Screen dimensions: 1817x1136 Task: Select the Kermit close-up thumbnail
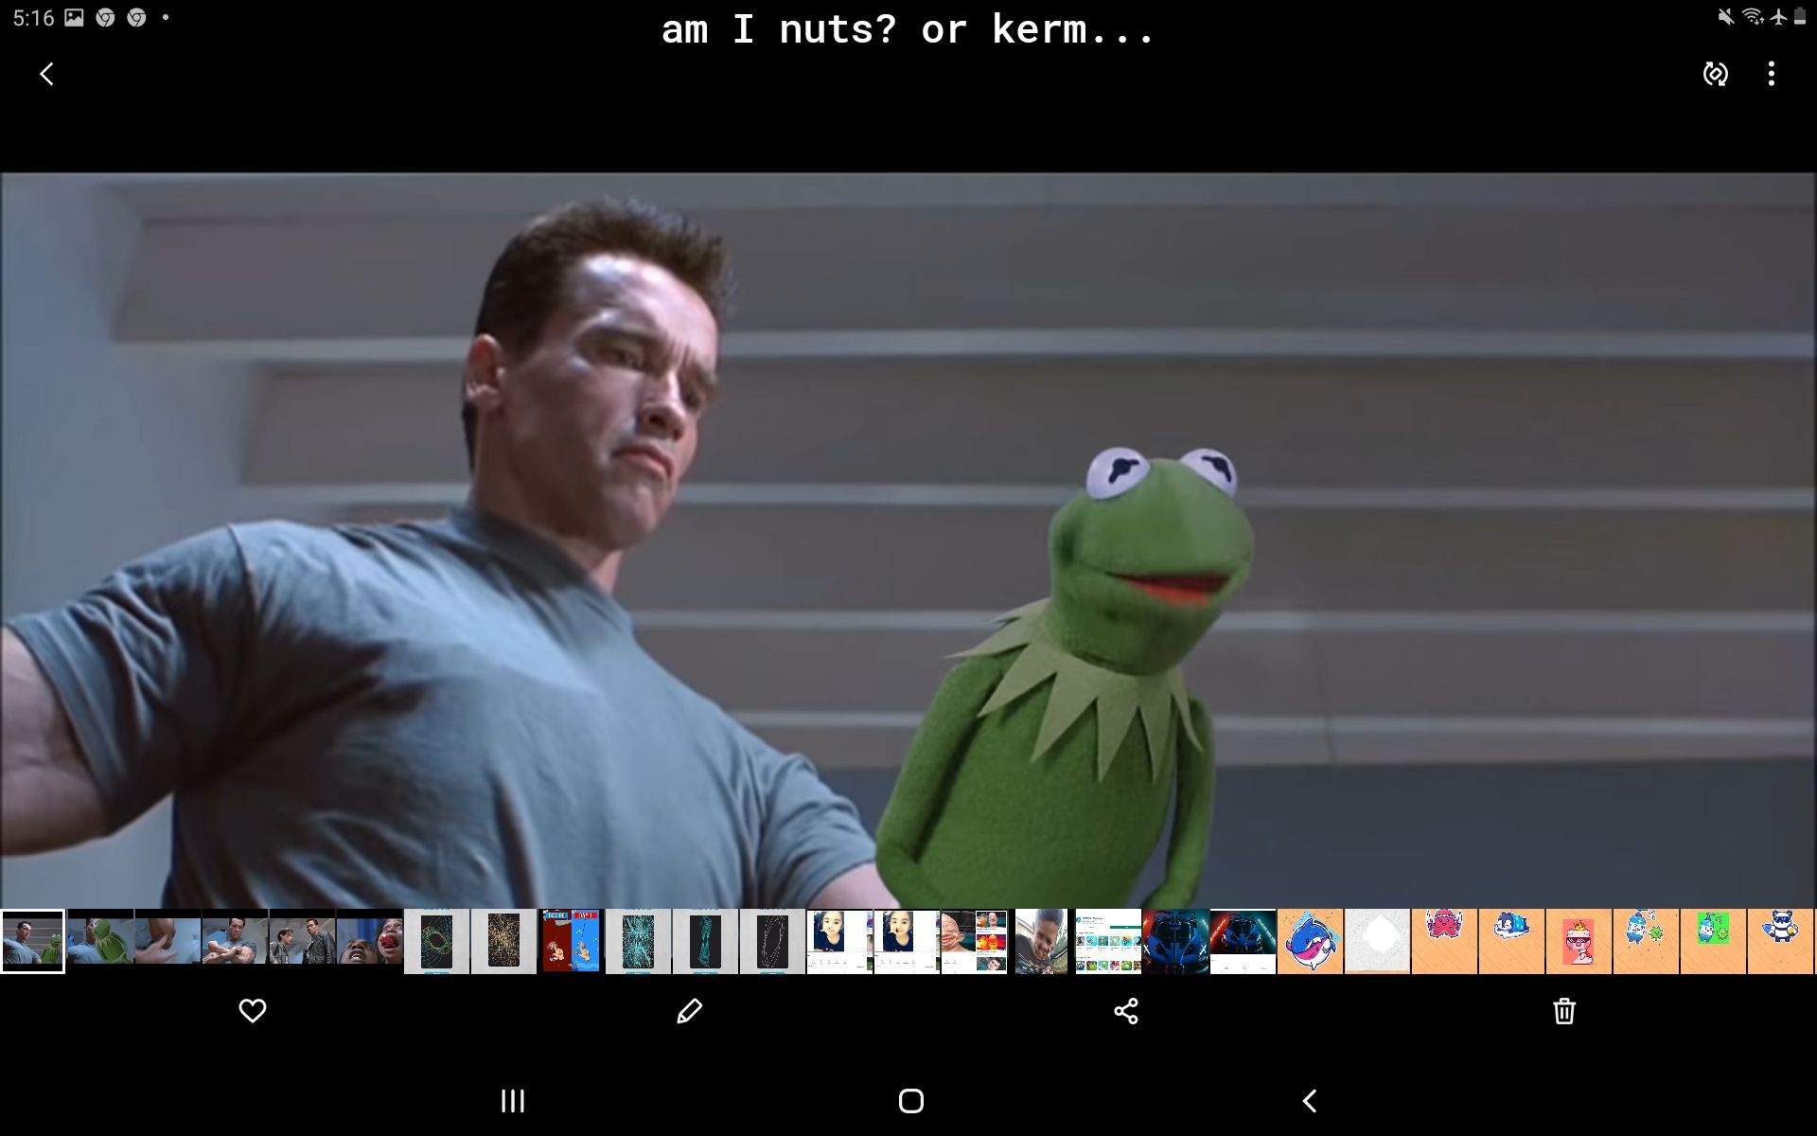[x=100, y=941]
